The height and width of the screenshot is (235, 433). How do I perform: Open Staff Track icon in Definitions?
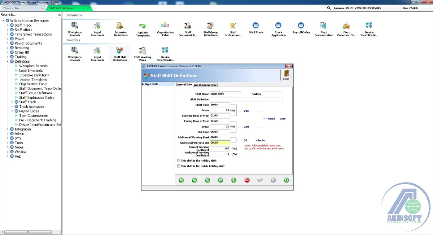point(256,28)
